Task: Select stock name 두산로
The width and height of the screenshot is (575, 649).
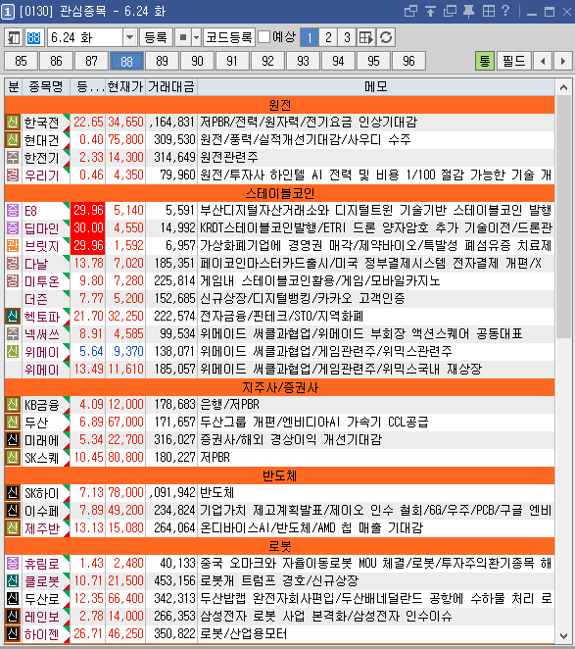Action: 42,599
